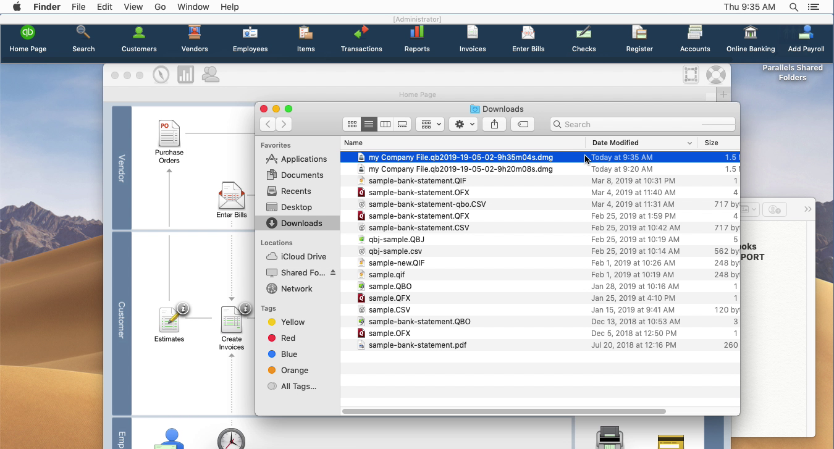This screenshot has width=834, height=449.
Task: Select file sample-bank-statement.pdf
Action: [x=540, y=345]
